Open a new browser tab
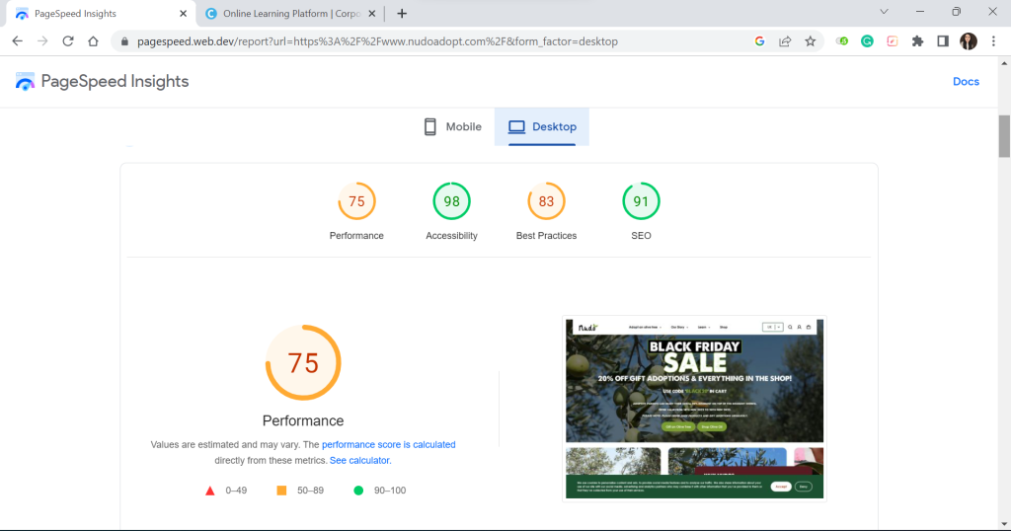Image resolution: width=1011 pixels, height=531 pixels. click(x=402, y=14)
